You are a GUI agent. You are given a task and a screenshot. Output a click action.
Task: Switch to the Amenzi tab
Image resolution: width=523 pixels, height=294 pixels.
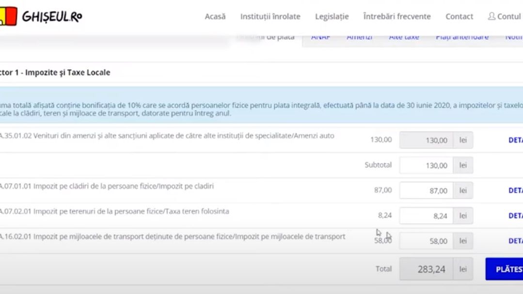359,36
